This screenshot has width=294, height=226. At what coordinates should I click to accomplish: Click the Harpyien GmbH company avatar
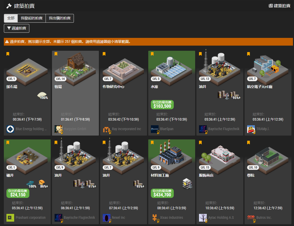pyautogui.click(x=58, y=129)
